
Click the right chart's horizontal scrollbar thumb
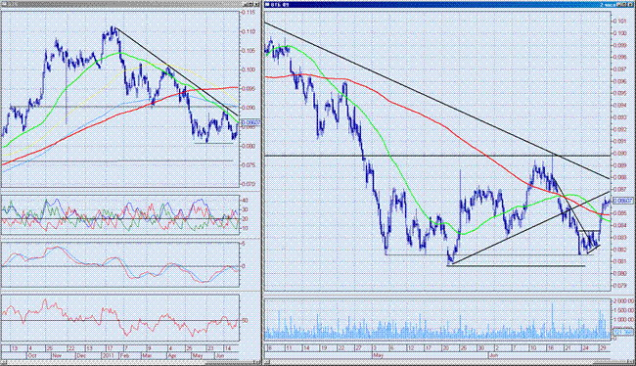click(610, 362)
